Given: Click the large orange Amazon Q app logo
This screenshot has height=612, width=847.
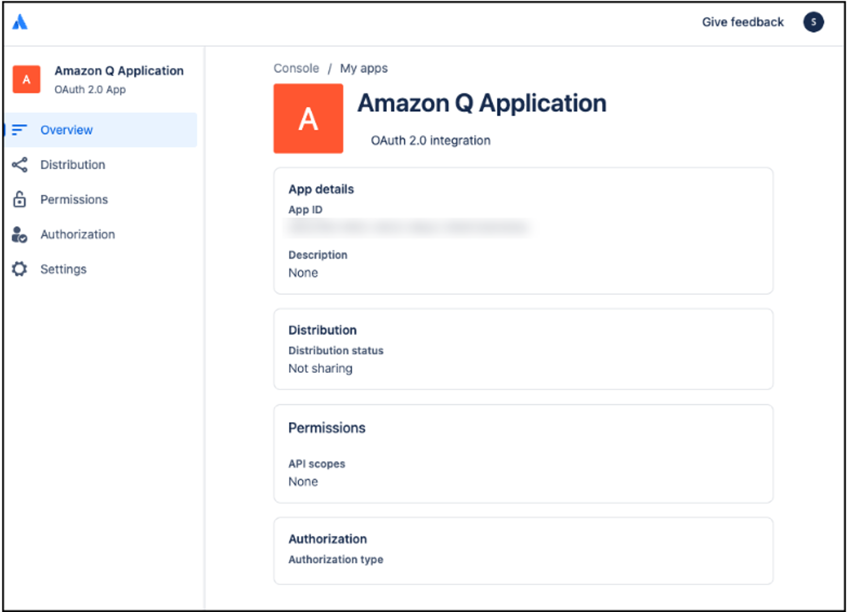Looking at the screenshot, I should [308, 118].
